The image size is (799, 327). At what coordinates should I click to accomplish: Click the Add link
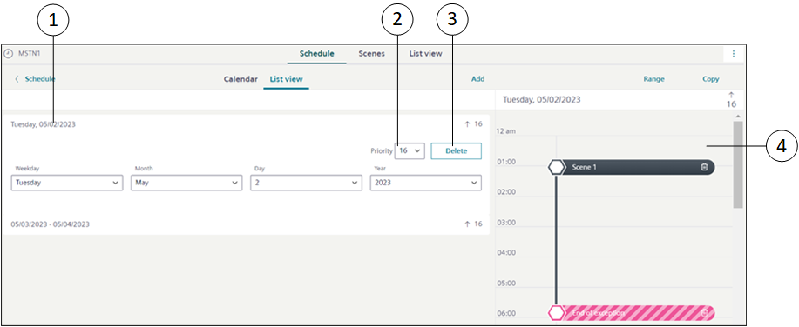click(x=478, y=79)
